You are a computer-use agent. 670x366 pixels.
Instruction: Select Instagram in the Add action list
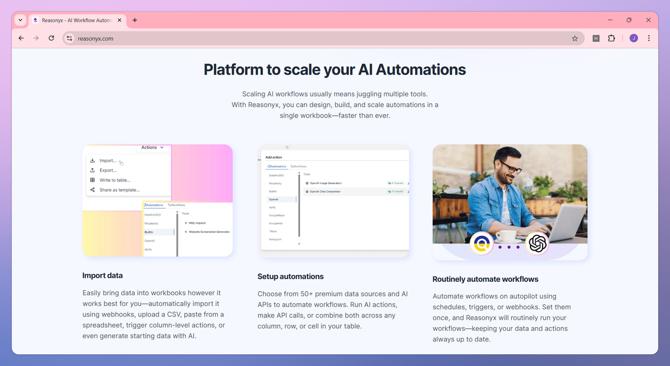coord(275,240)
